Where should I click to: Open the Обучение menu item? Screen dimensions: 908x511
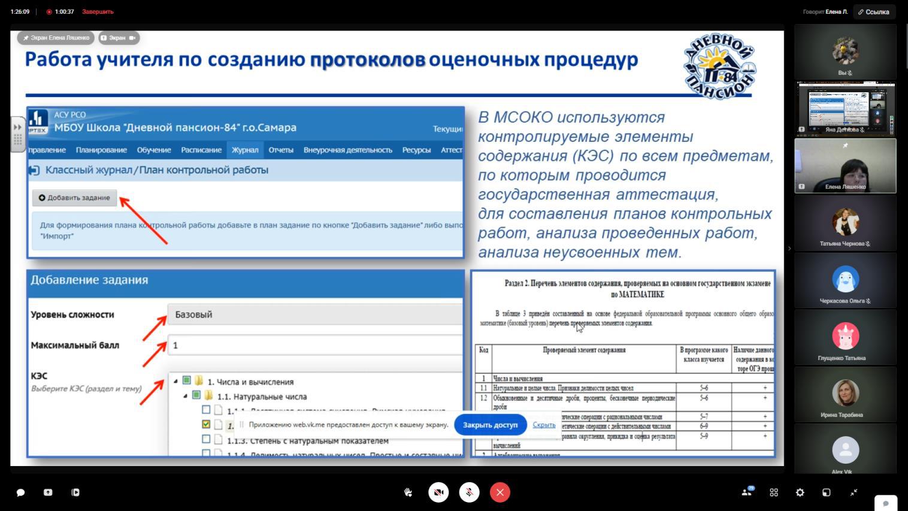click(154, 150)
